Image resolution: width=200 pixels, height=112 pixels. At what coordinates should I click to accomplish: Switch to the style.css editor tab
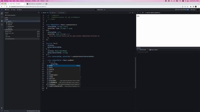[53, 13]
